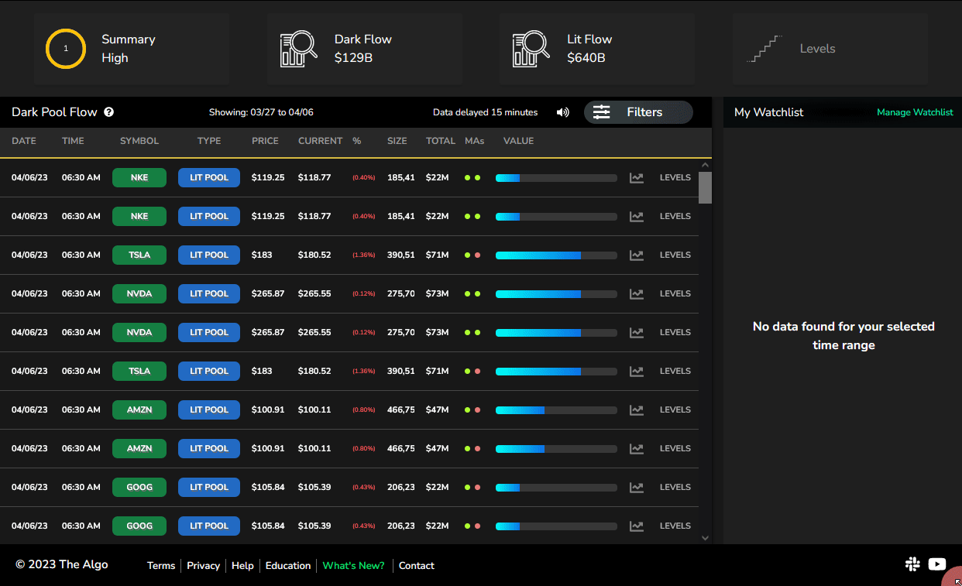Open the Education footer link
Viewport: 962px width, 586px height.
pos(288,566)
